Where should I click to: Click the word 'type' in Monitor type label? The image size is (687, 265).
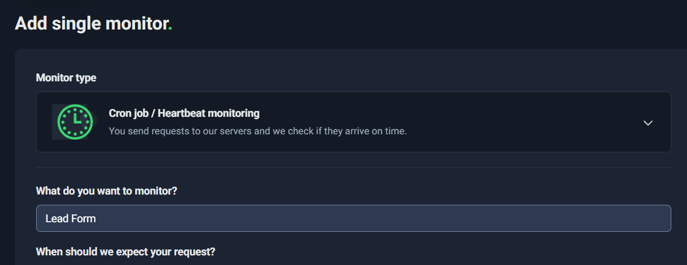coord(86,78)
